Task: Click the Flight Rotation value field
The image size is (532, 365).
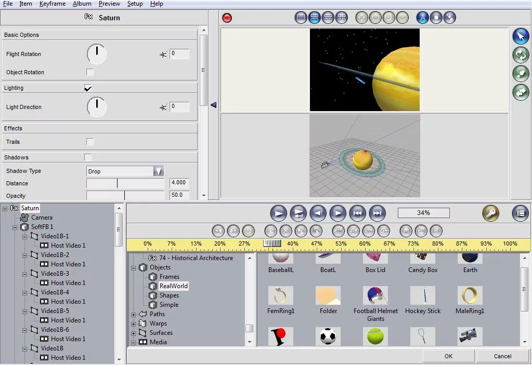Action: click(179, 53)
